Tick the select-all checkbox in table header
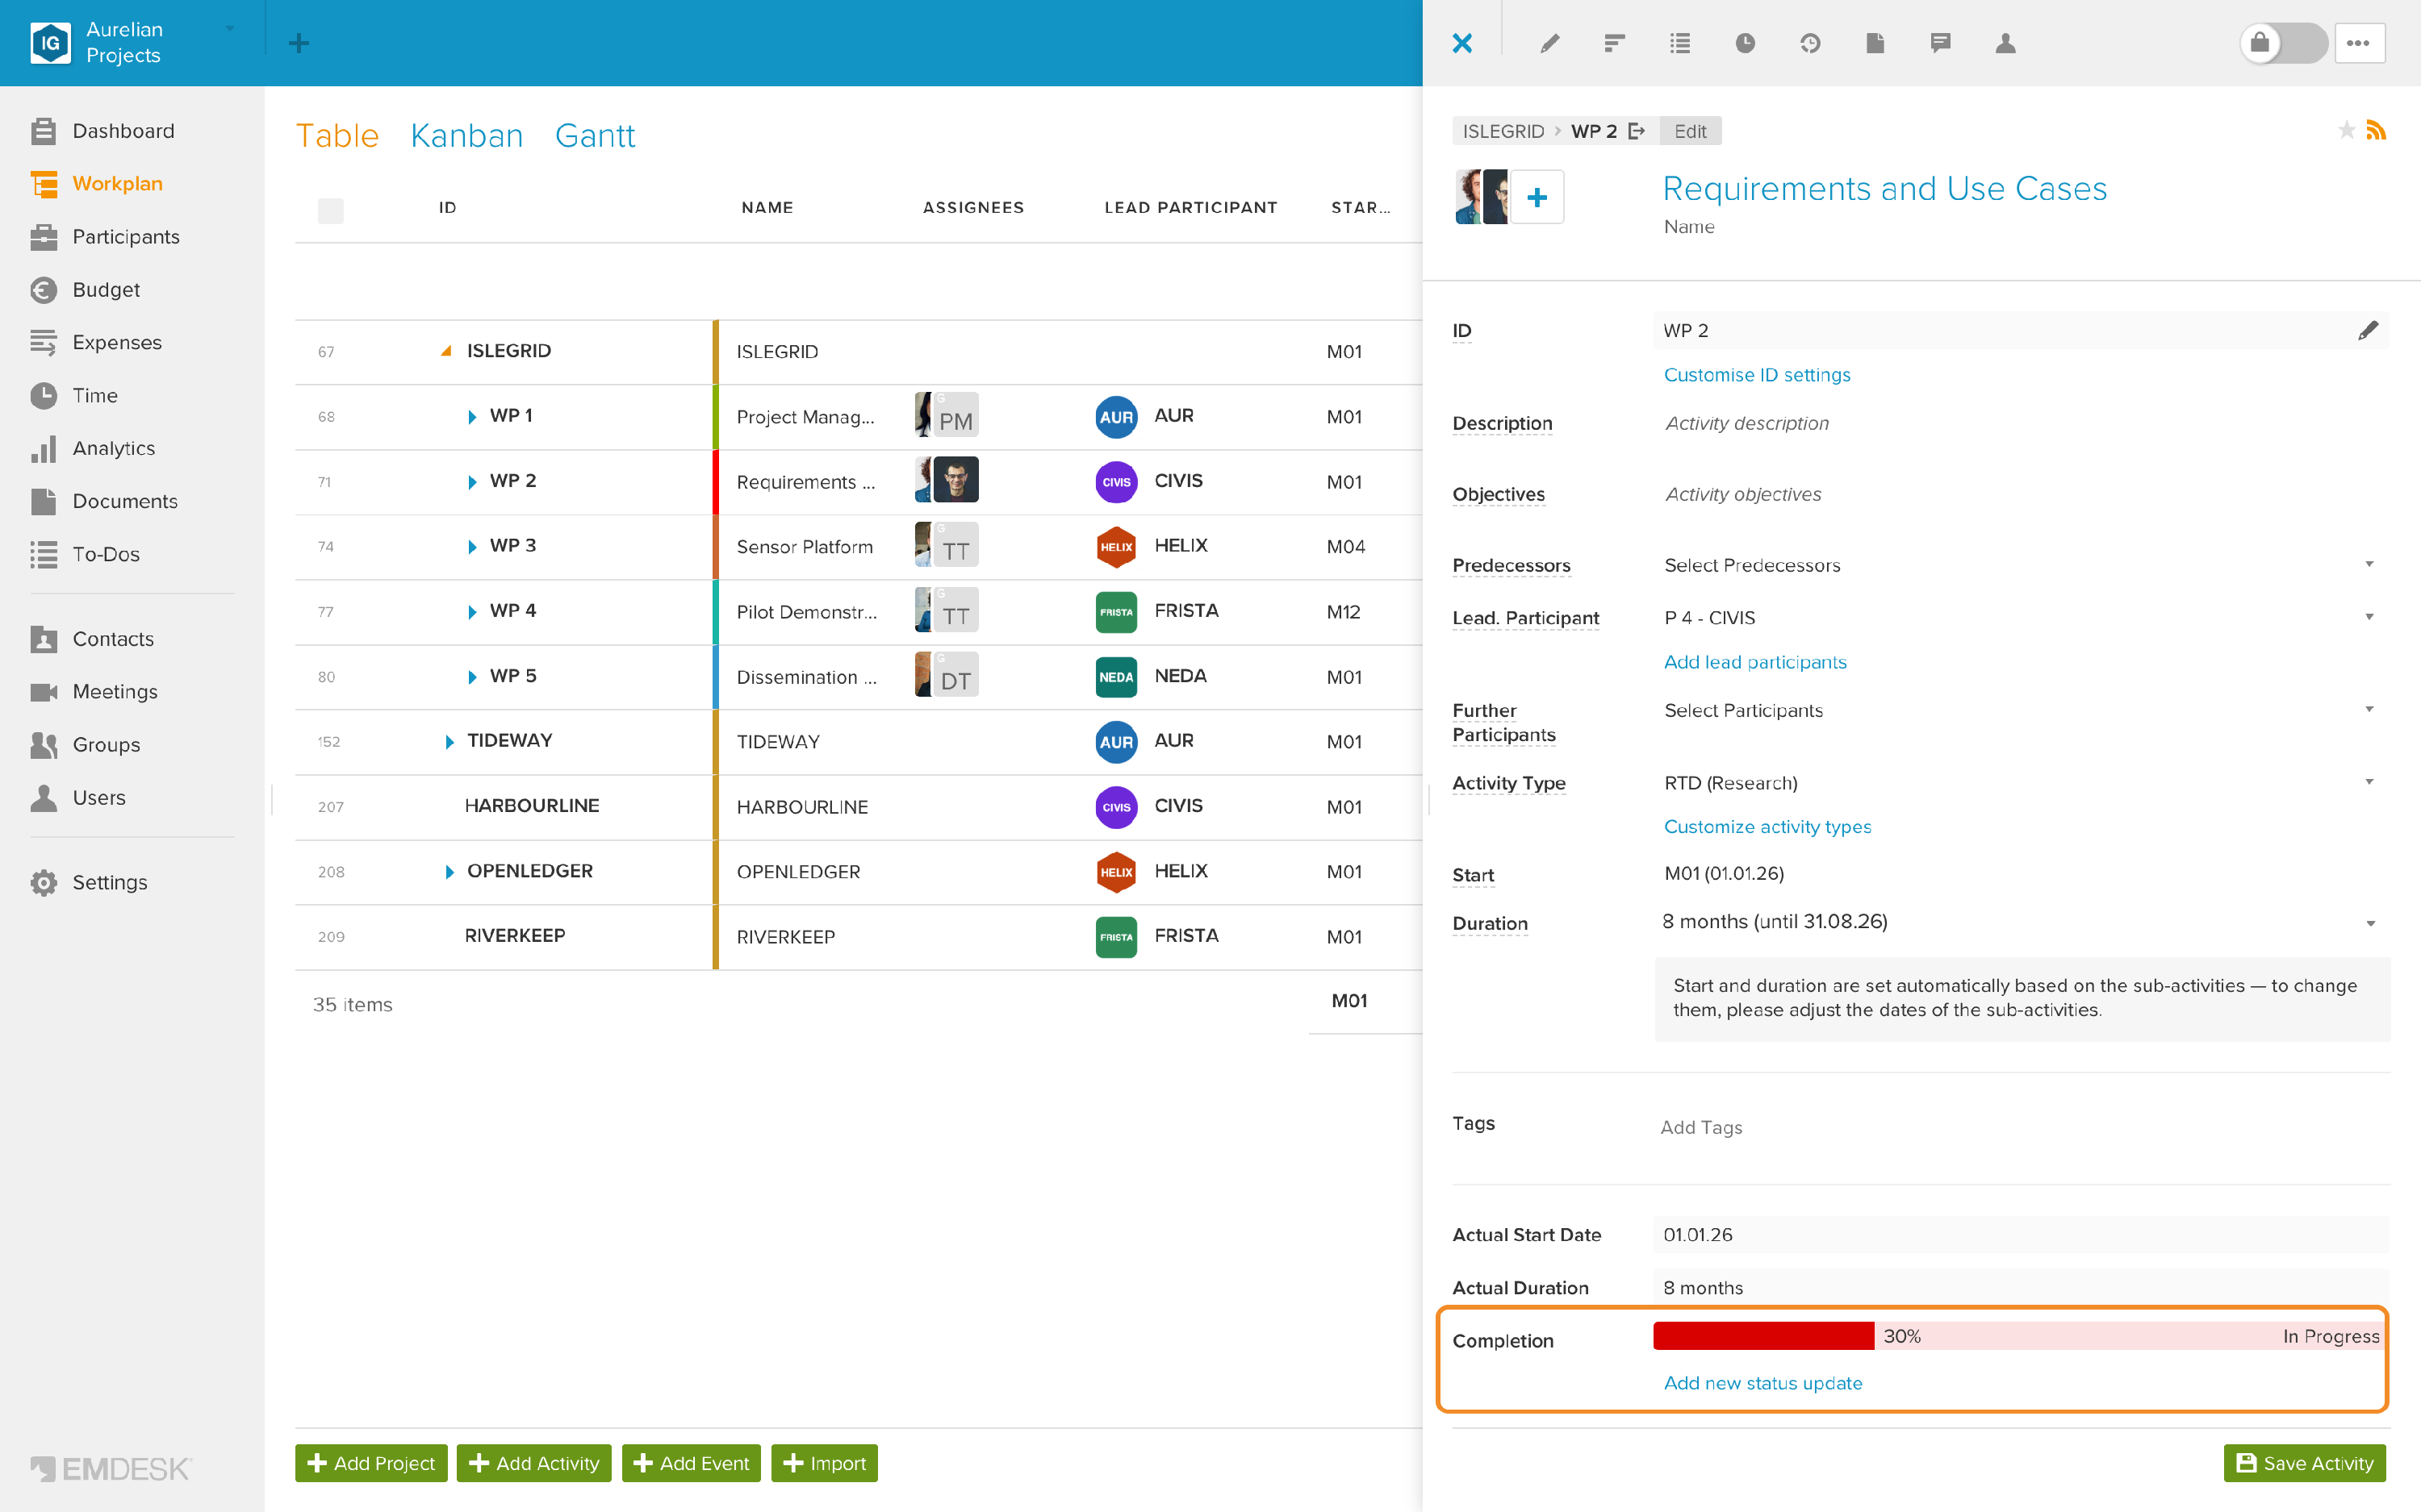The image size is (2421, 1512). 330,210
